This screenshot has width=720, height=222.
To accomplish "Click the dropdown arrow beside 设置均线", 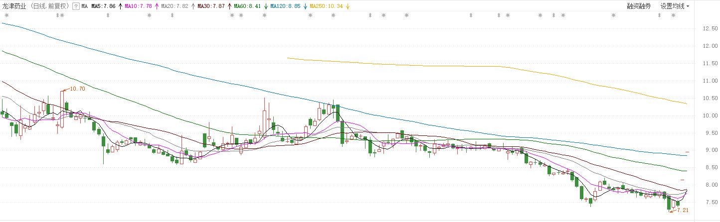I will (688, 6).
